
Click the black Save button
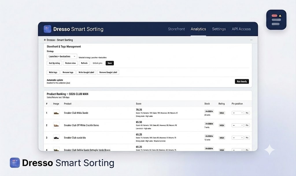110,63
